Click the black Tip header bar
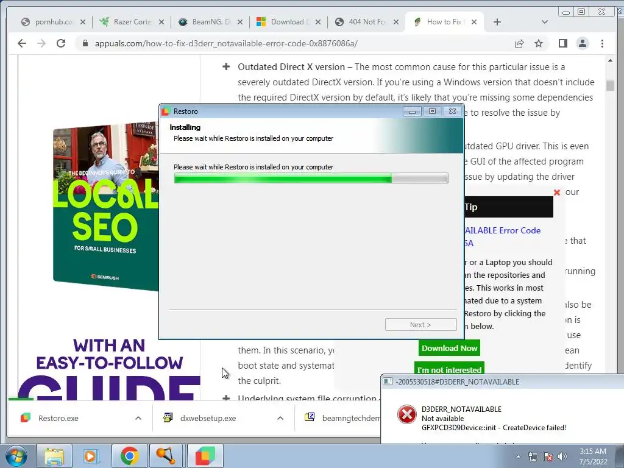624x468 pixels. point(508,207)
